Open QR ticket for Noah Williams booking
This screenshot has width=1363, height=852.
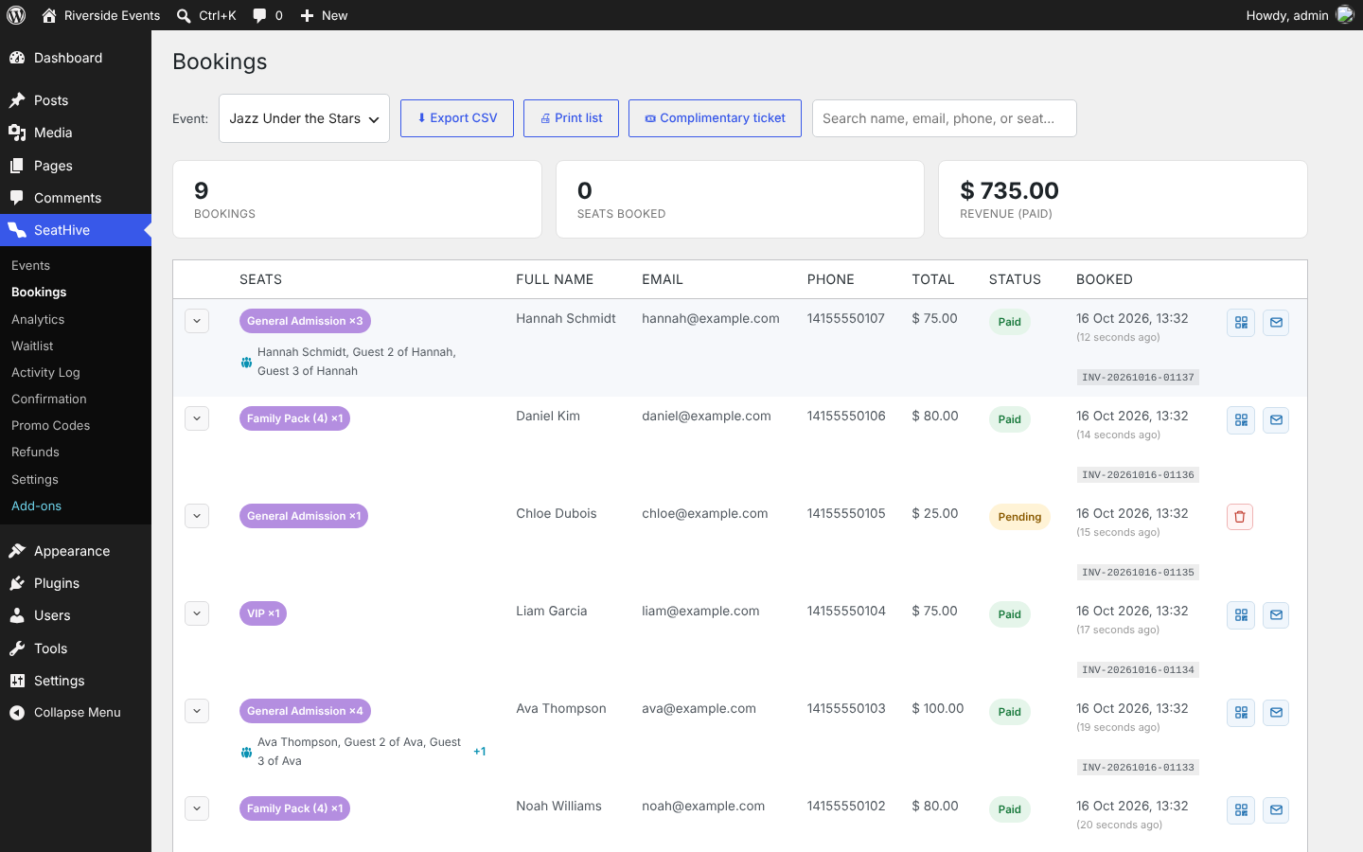coord(1241,810)
